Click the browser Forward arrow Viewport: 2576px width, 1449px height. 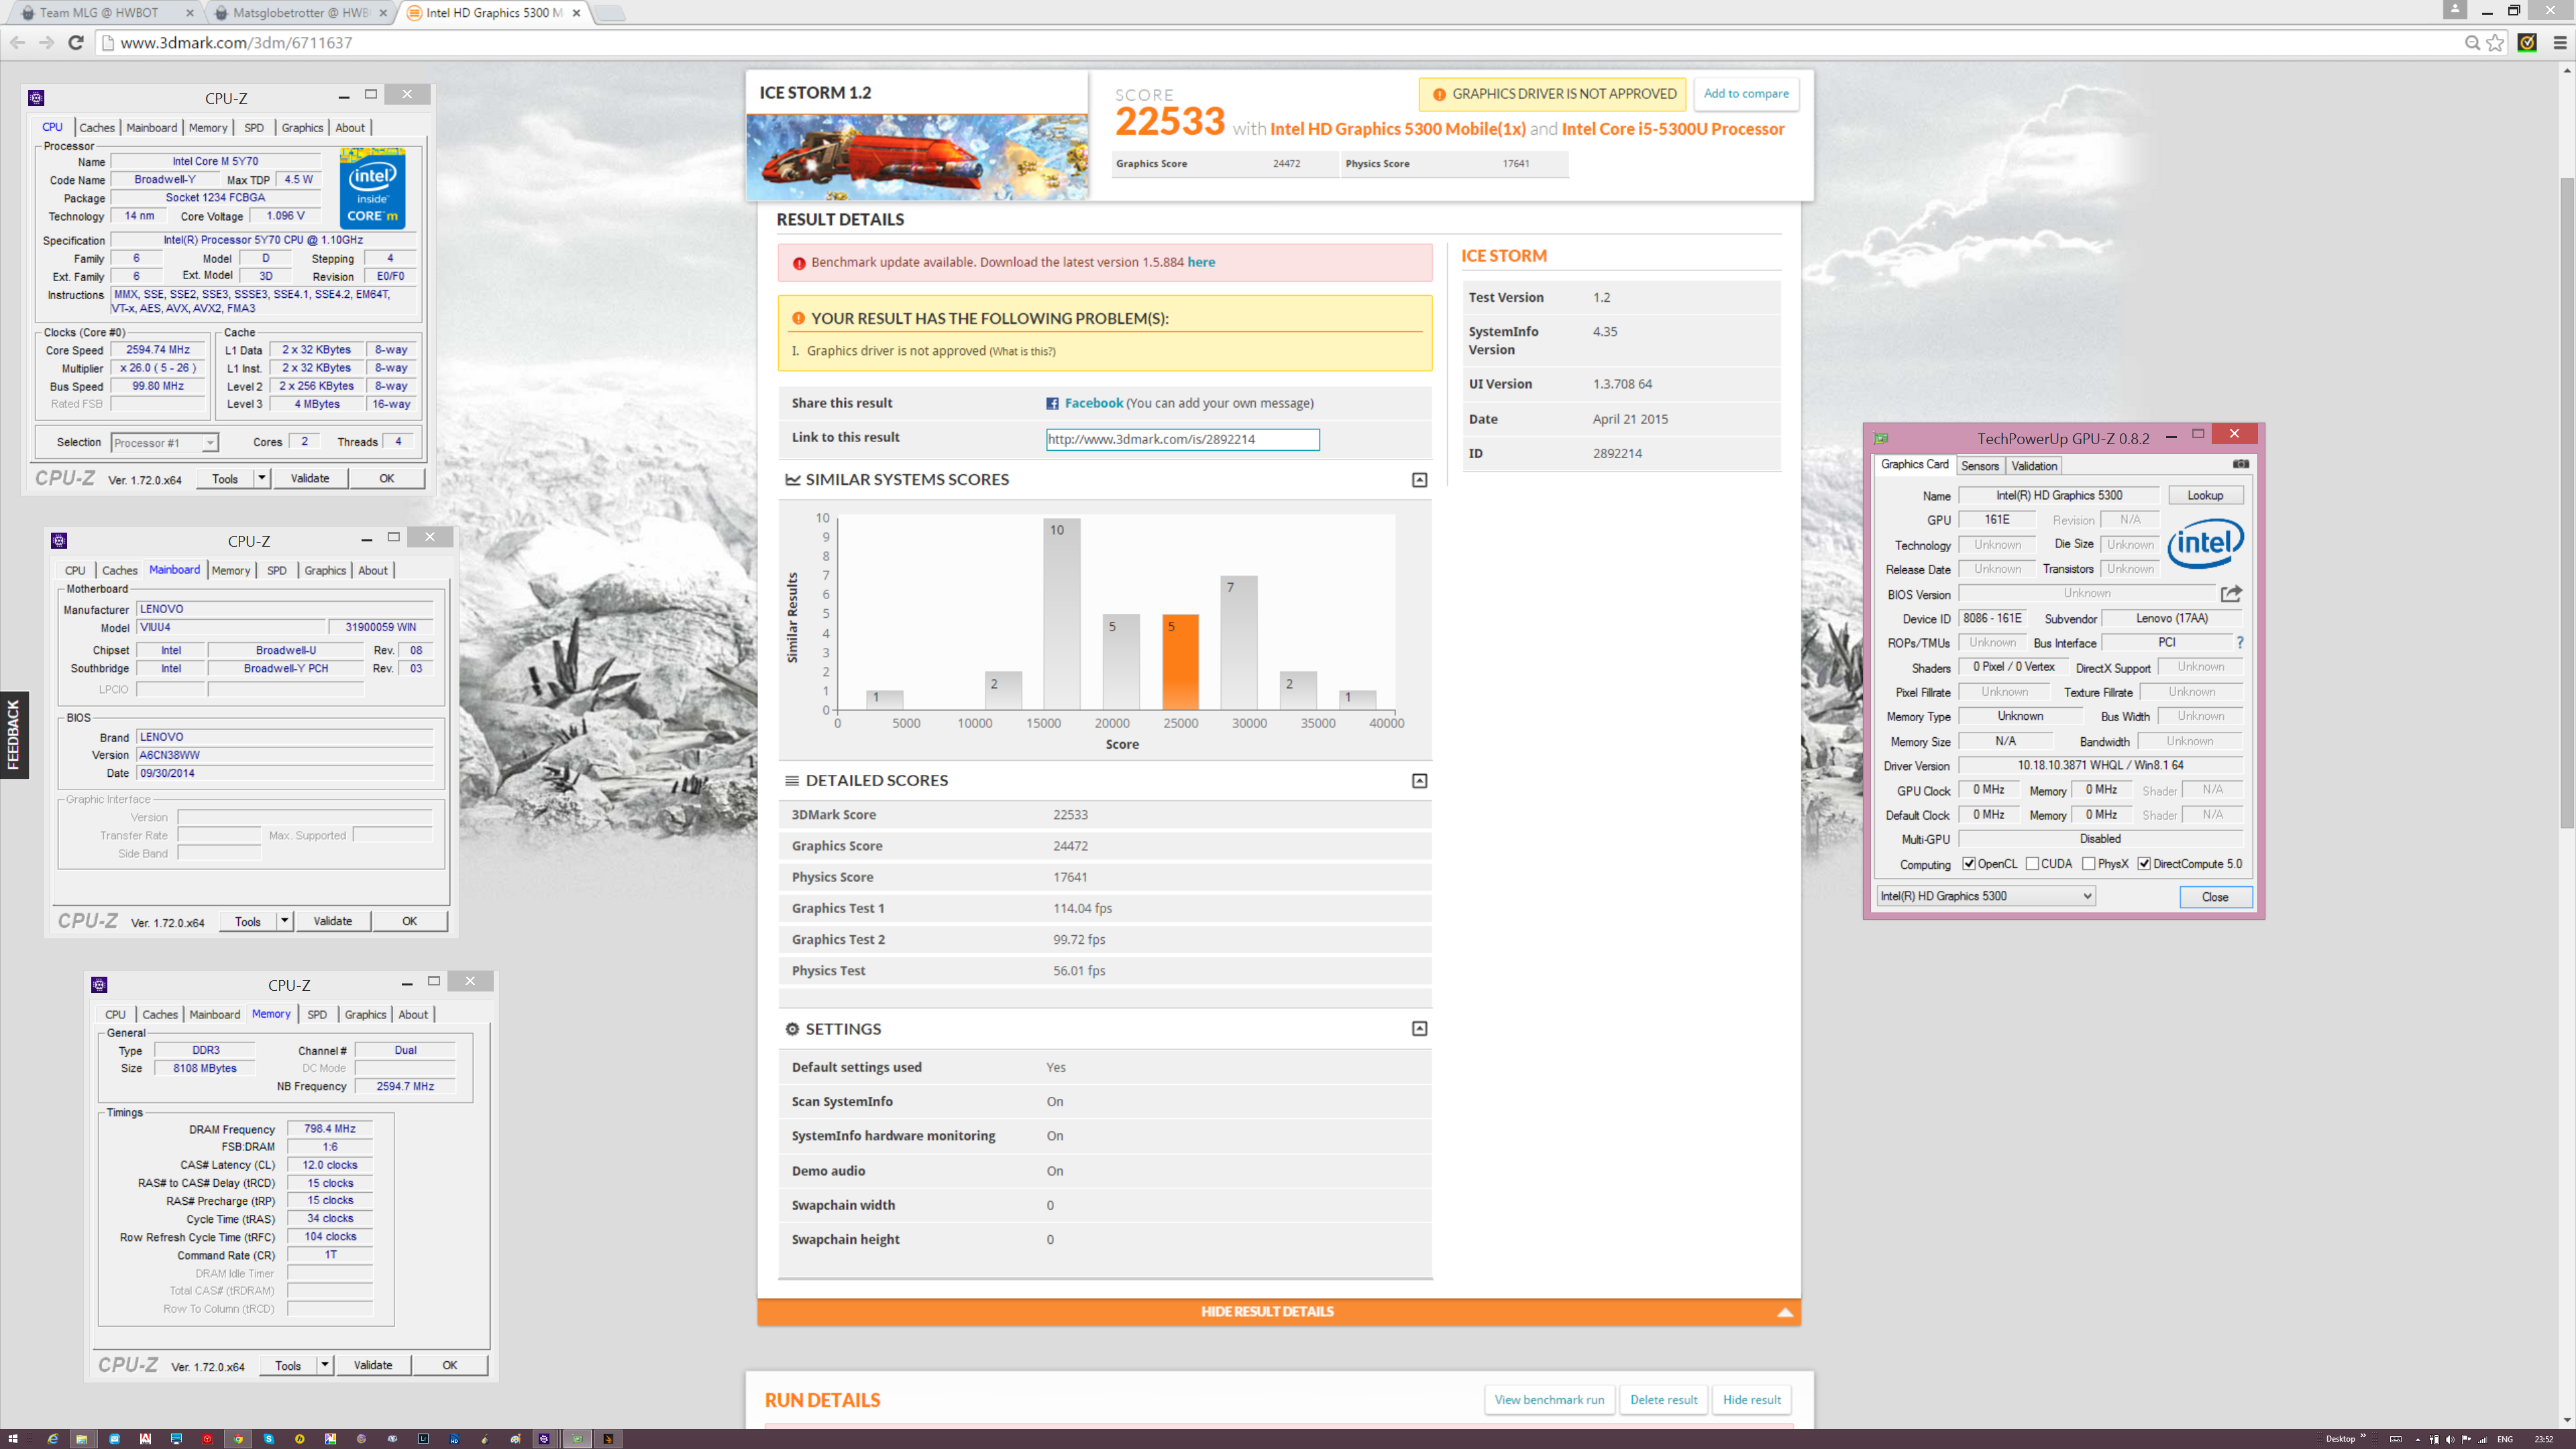(x=46, y=42)
